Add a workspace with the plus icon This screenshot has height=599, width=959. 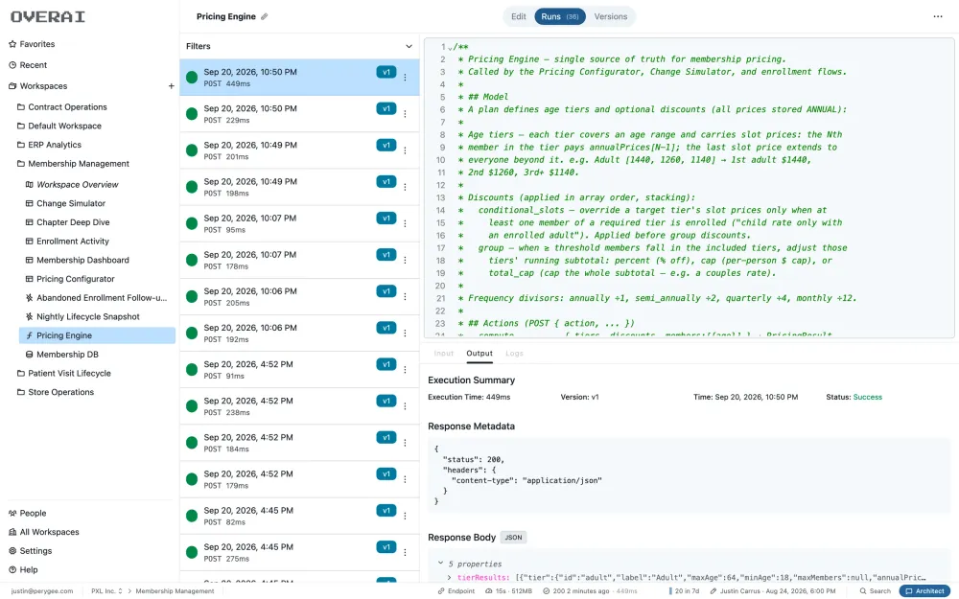pyautogui.click(x=172, y=86)
